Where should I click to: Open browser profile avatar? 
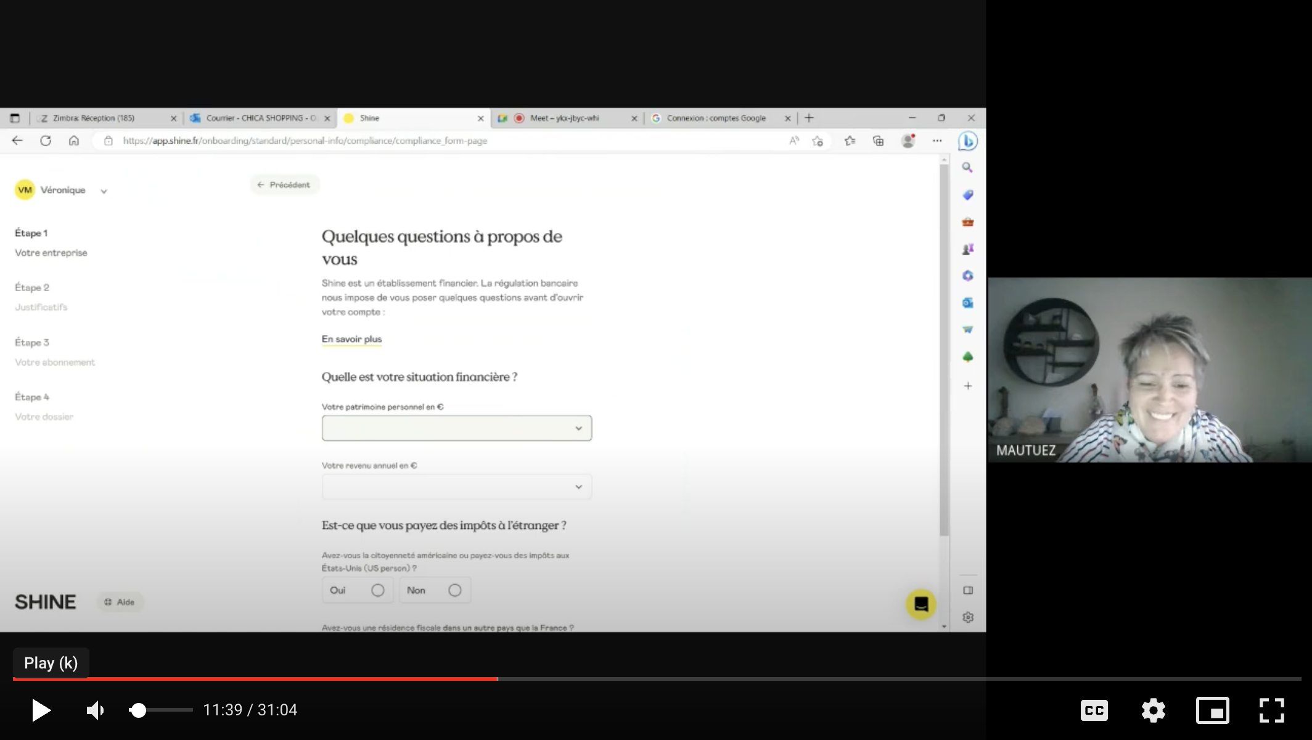(x=908, y=141)
